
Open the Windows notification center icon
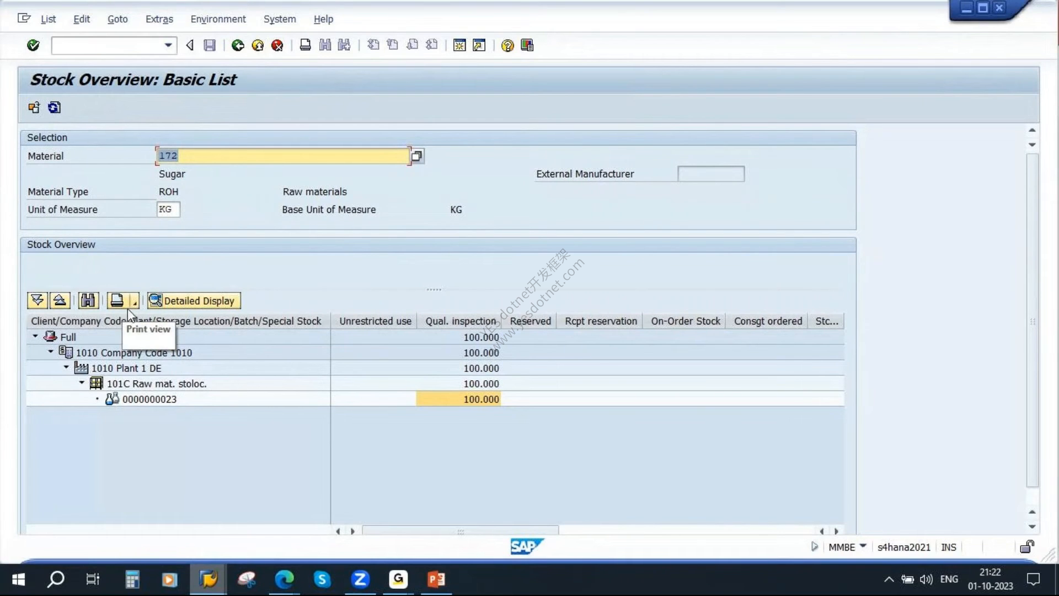[x=1033, y=579]
